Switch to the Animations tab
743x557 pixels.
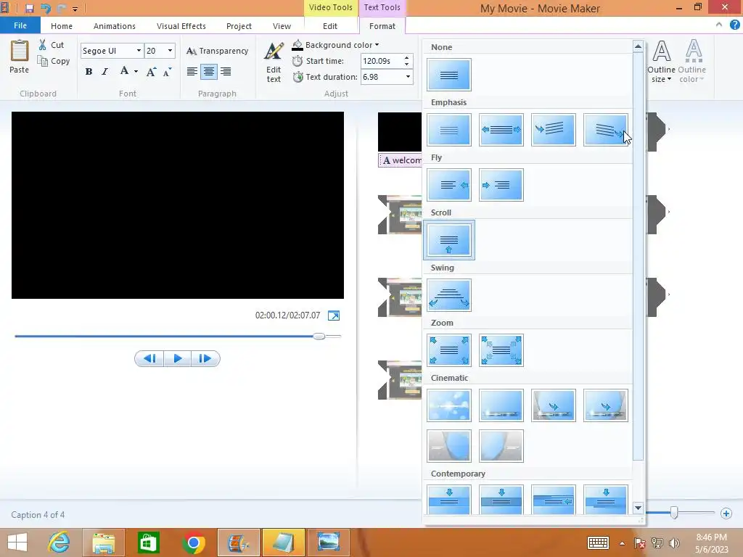coord(114,26)
